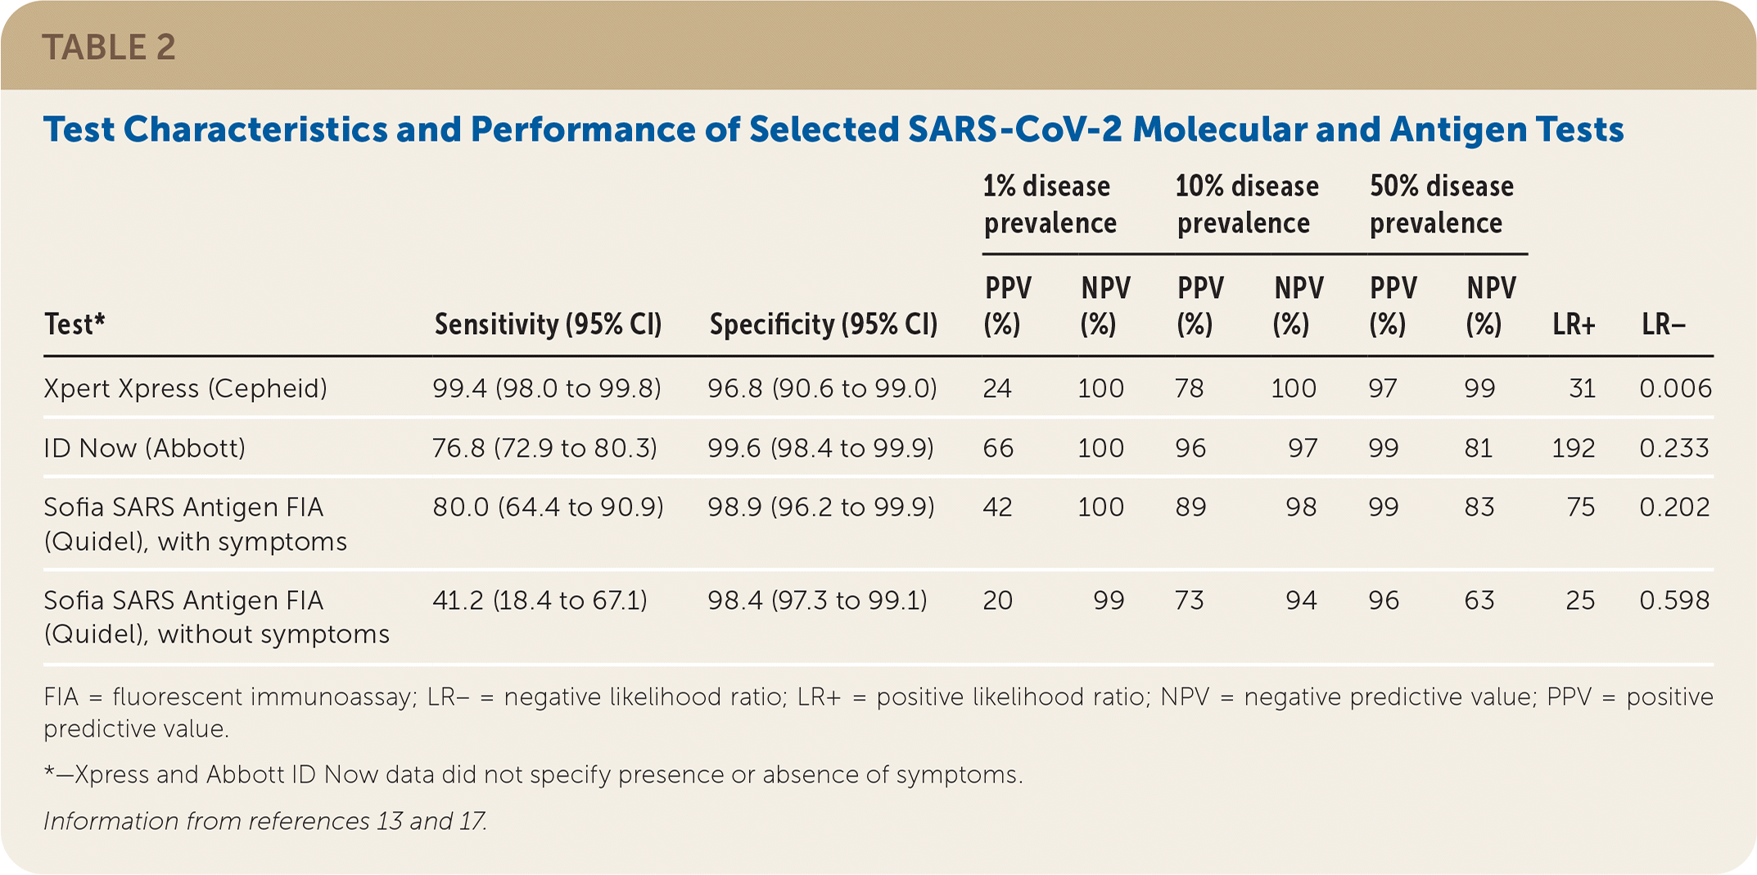Select the ID Now (Abbott) row label
The width and height of the screenshot is (1757, 875).
pyautogui.click(x=145, y=448)
